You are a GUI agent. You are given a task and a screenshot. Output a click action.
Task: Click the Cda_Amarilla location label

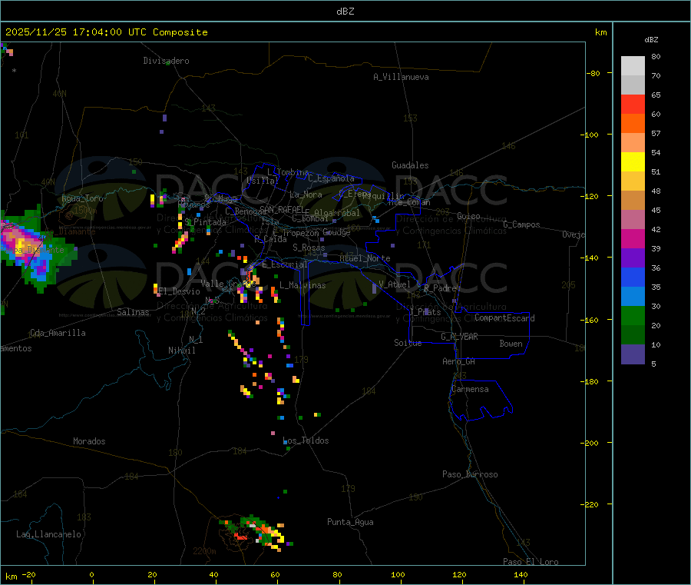(x=58, y=333)
